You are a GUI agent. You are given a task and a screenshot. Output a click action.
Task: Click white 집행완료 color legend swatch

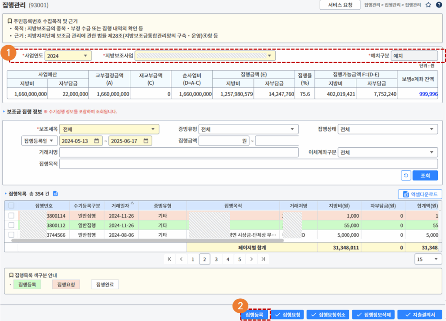click(x=105, y=285)
